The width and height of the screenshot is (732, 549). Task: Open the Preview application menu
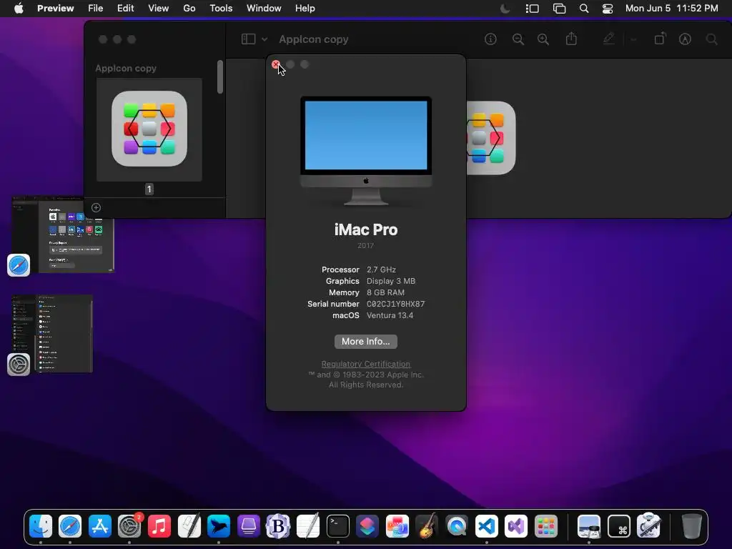coord(56,9)
